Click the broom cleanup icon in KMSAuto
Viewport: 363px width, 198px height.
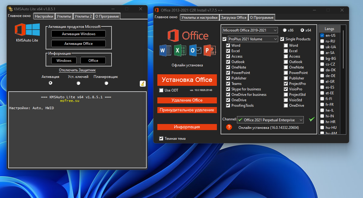point(142,84)
